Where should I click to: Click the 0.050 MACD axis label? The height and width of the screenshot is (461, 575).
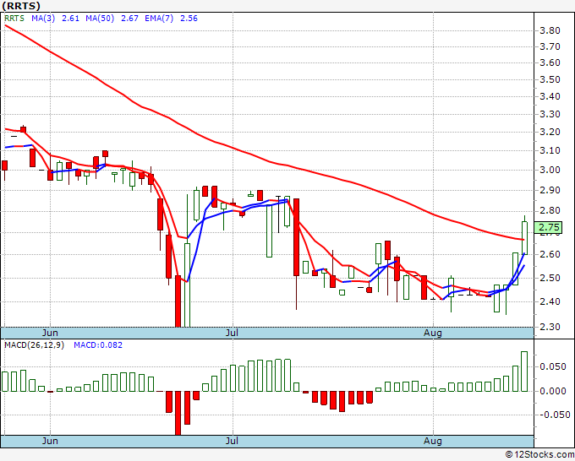(553, 366)
